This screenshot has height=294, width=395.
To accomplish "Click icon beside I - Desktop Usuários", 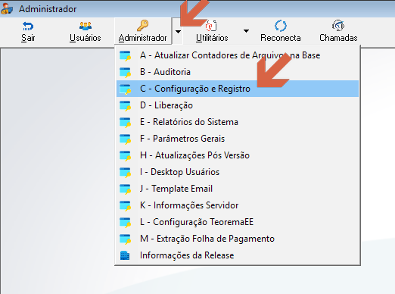I will (126, 172).
